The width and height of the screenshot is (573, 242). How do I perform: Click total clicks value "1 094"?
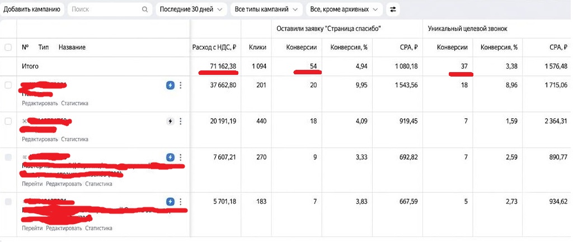pyautogui.click(x=259, y=67)
